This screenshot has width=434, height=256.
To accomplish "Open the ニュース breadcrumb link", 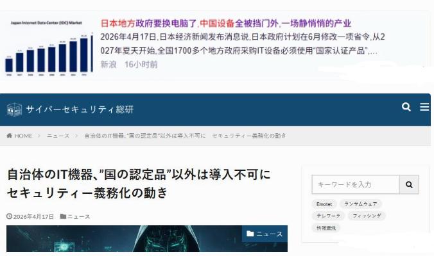I will coord(58,136).
